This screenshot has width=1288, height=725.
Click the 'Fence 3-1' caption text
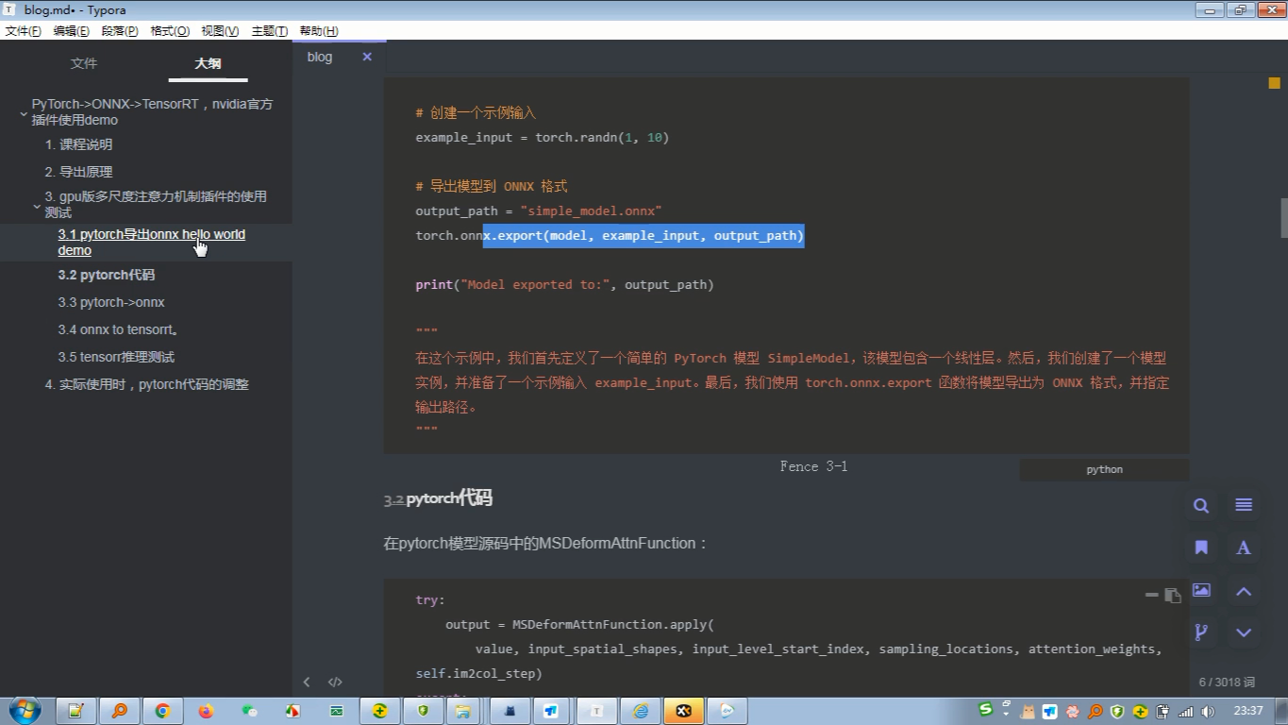(813, 466)
